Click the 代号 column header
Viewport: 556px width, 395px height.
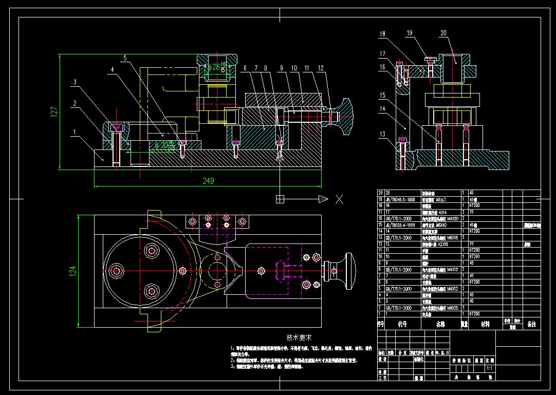[402, 324]
